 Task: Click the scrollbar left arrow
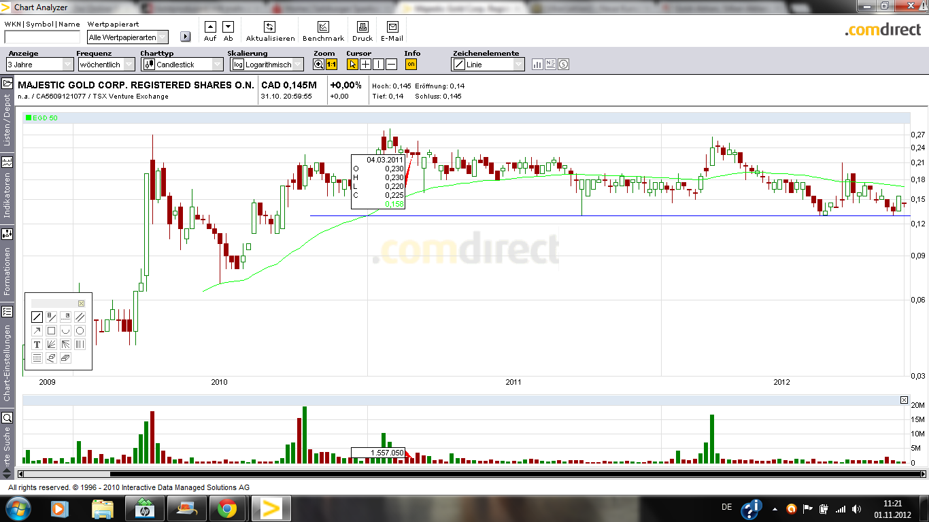20,474
